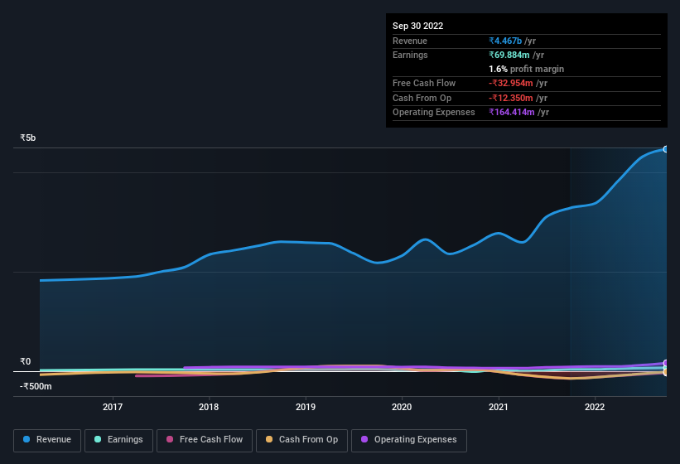Click the 2019 x-axis label

[x=306, y=407]
